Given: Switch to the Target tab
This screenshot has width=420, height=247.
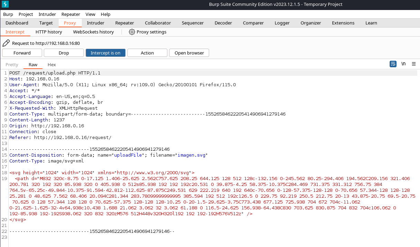Looking at the screenshot, I should pyautogui.click(x=46, y=23).
